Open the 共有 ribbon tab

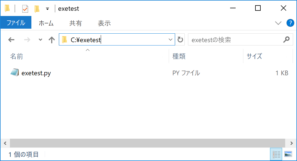(75, 23)
